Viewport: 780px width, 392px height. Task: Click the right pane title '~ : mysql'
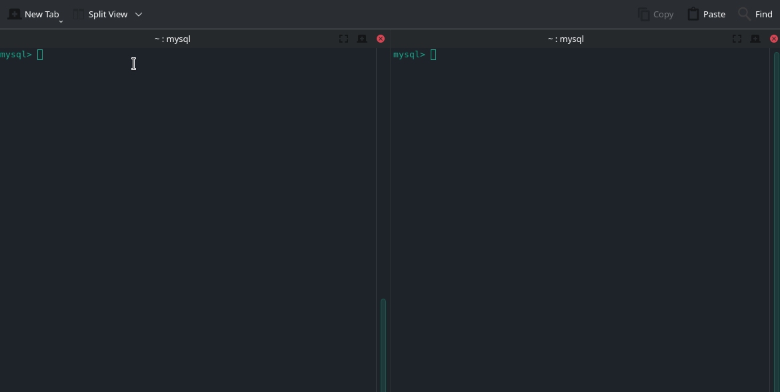click(x=565, y=39)
